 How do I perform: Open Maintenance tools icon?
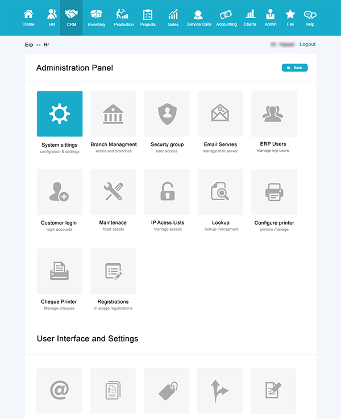pyautogui.click(x=113, y=192)
